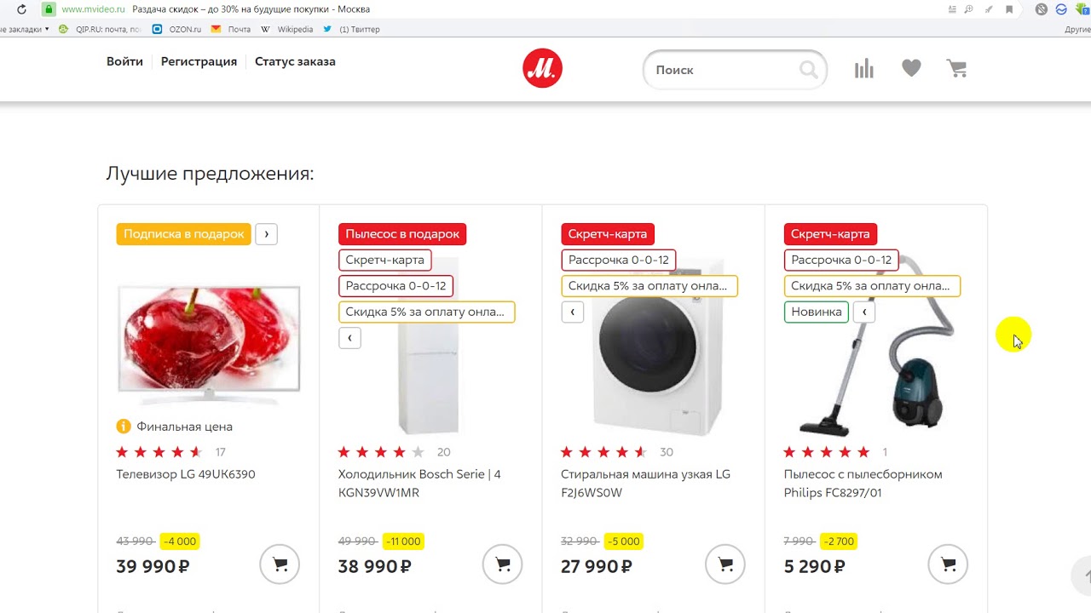
Task: Open the product comparison bar-chart icon
Action: tap(864, 68)
